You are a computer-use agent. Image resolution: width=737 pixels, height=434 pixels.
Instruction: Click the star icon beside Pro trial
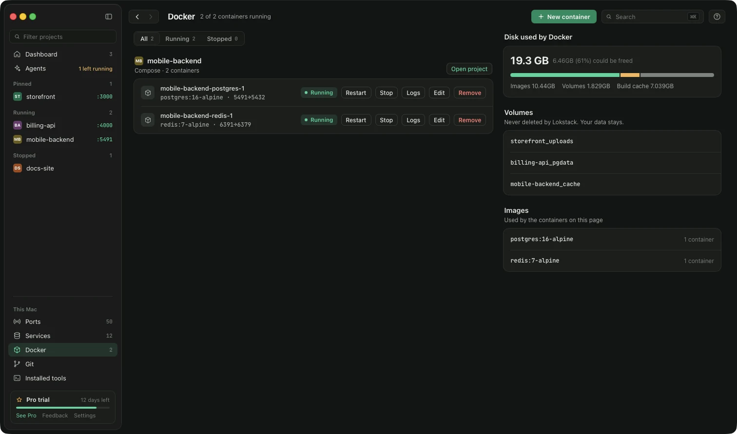pos(19,400)
